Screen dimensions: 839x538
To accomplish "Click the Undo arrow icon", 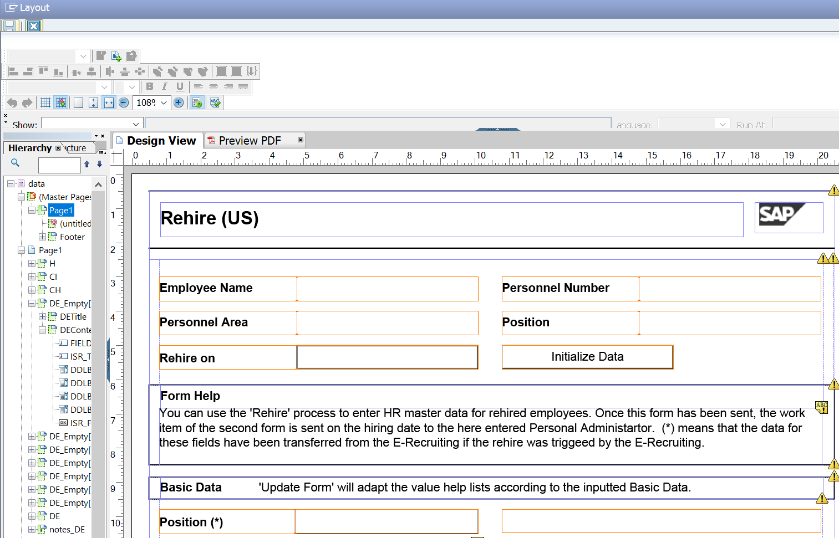I will (12, 102).
